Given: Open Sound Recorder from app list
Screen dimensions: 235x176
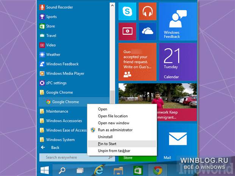Looking at the screenshot, I should tap(56, 7).
